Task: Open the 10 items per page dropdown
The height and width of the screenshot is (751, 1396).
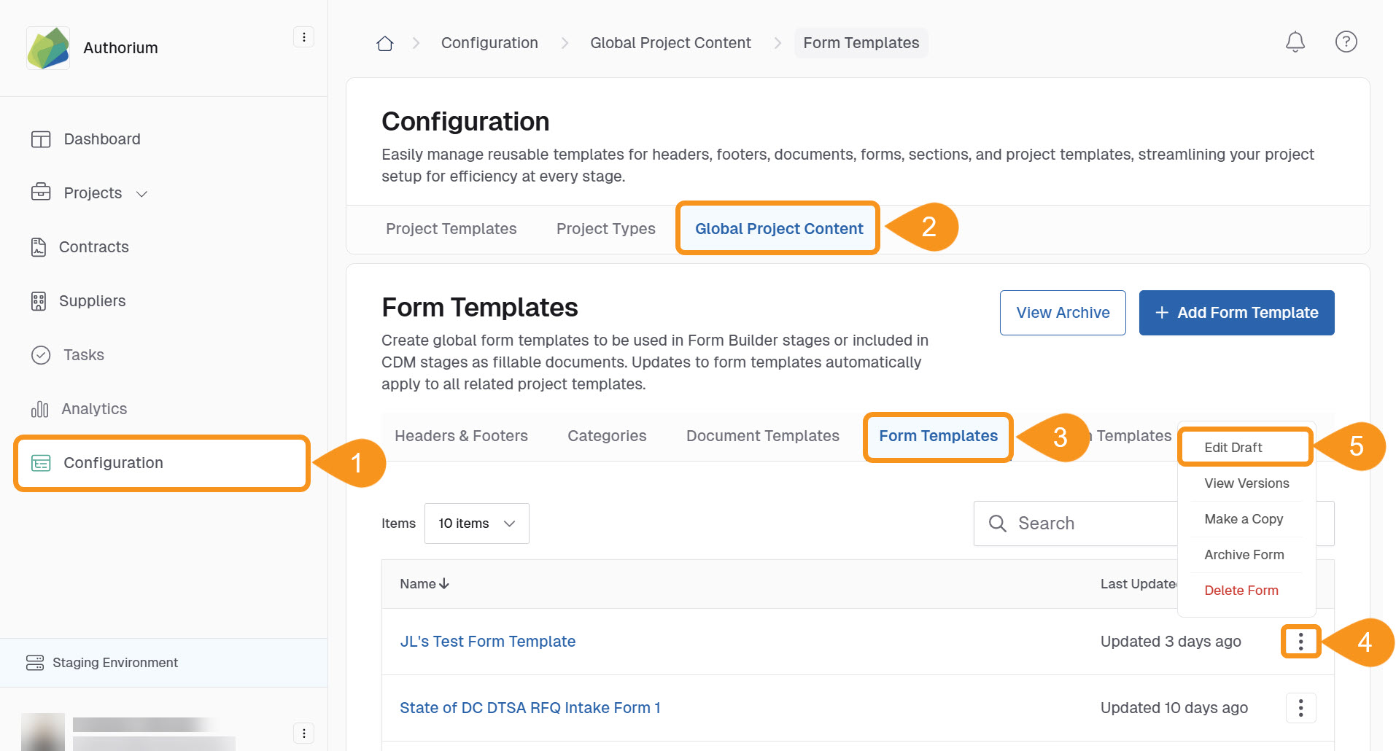Action: tap(476, 524)
